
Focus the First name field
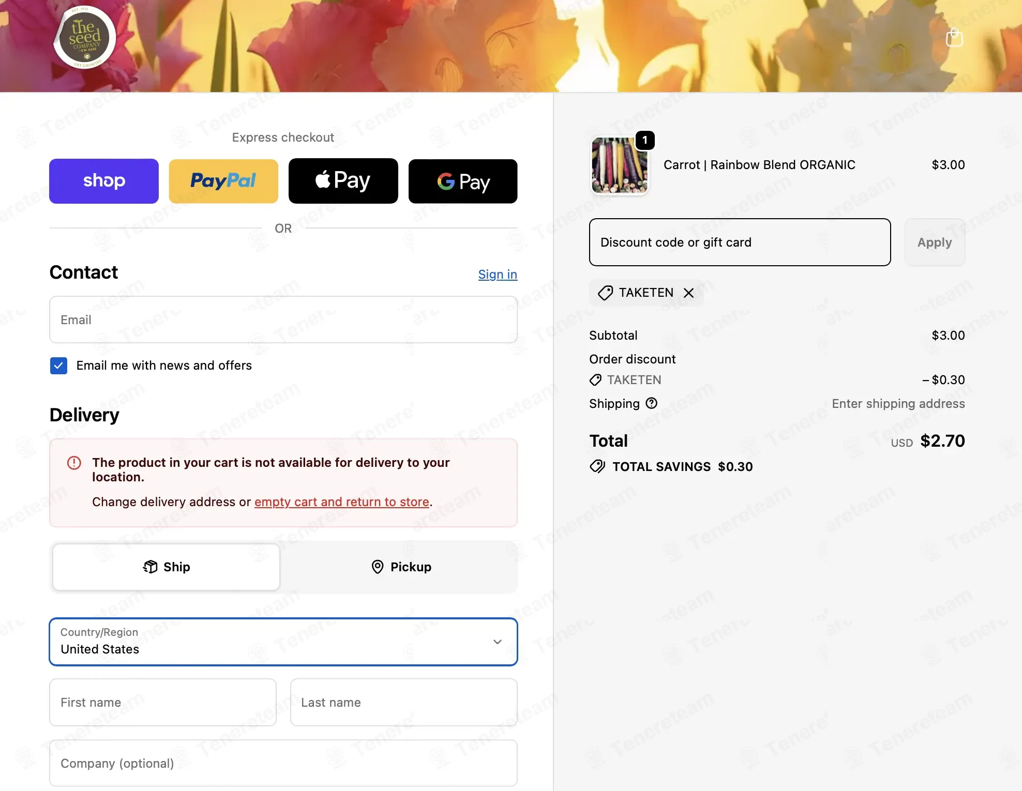pyautogui.click(x=163, y=702)
